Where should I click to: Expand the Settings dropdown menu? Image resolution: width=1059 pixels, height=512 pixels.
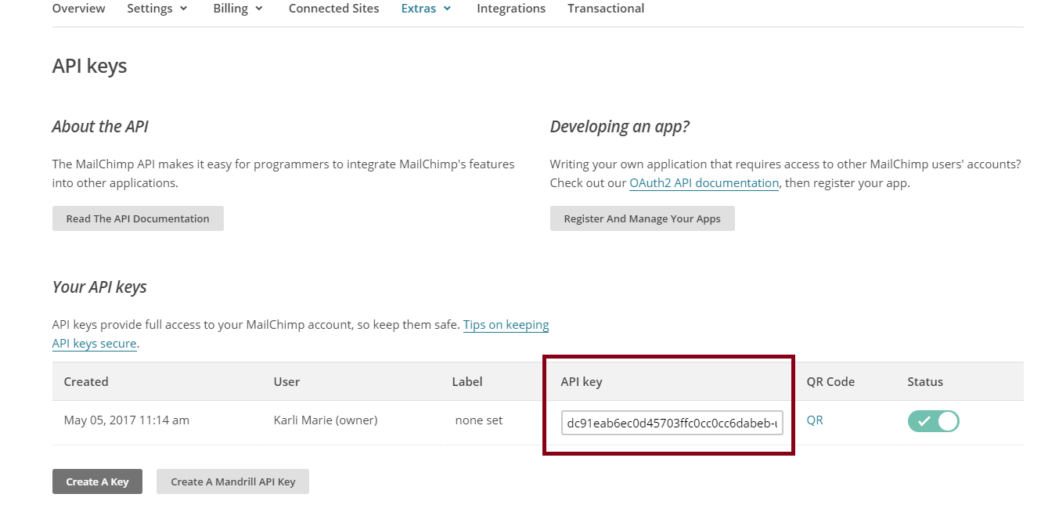[x=157, y=9]
